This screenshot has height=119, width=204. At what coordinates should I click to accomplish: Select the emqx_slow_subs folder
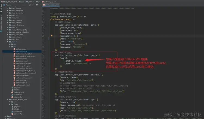coord(16,35)
